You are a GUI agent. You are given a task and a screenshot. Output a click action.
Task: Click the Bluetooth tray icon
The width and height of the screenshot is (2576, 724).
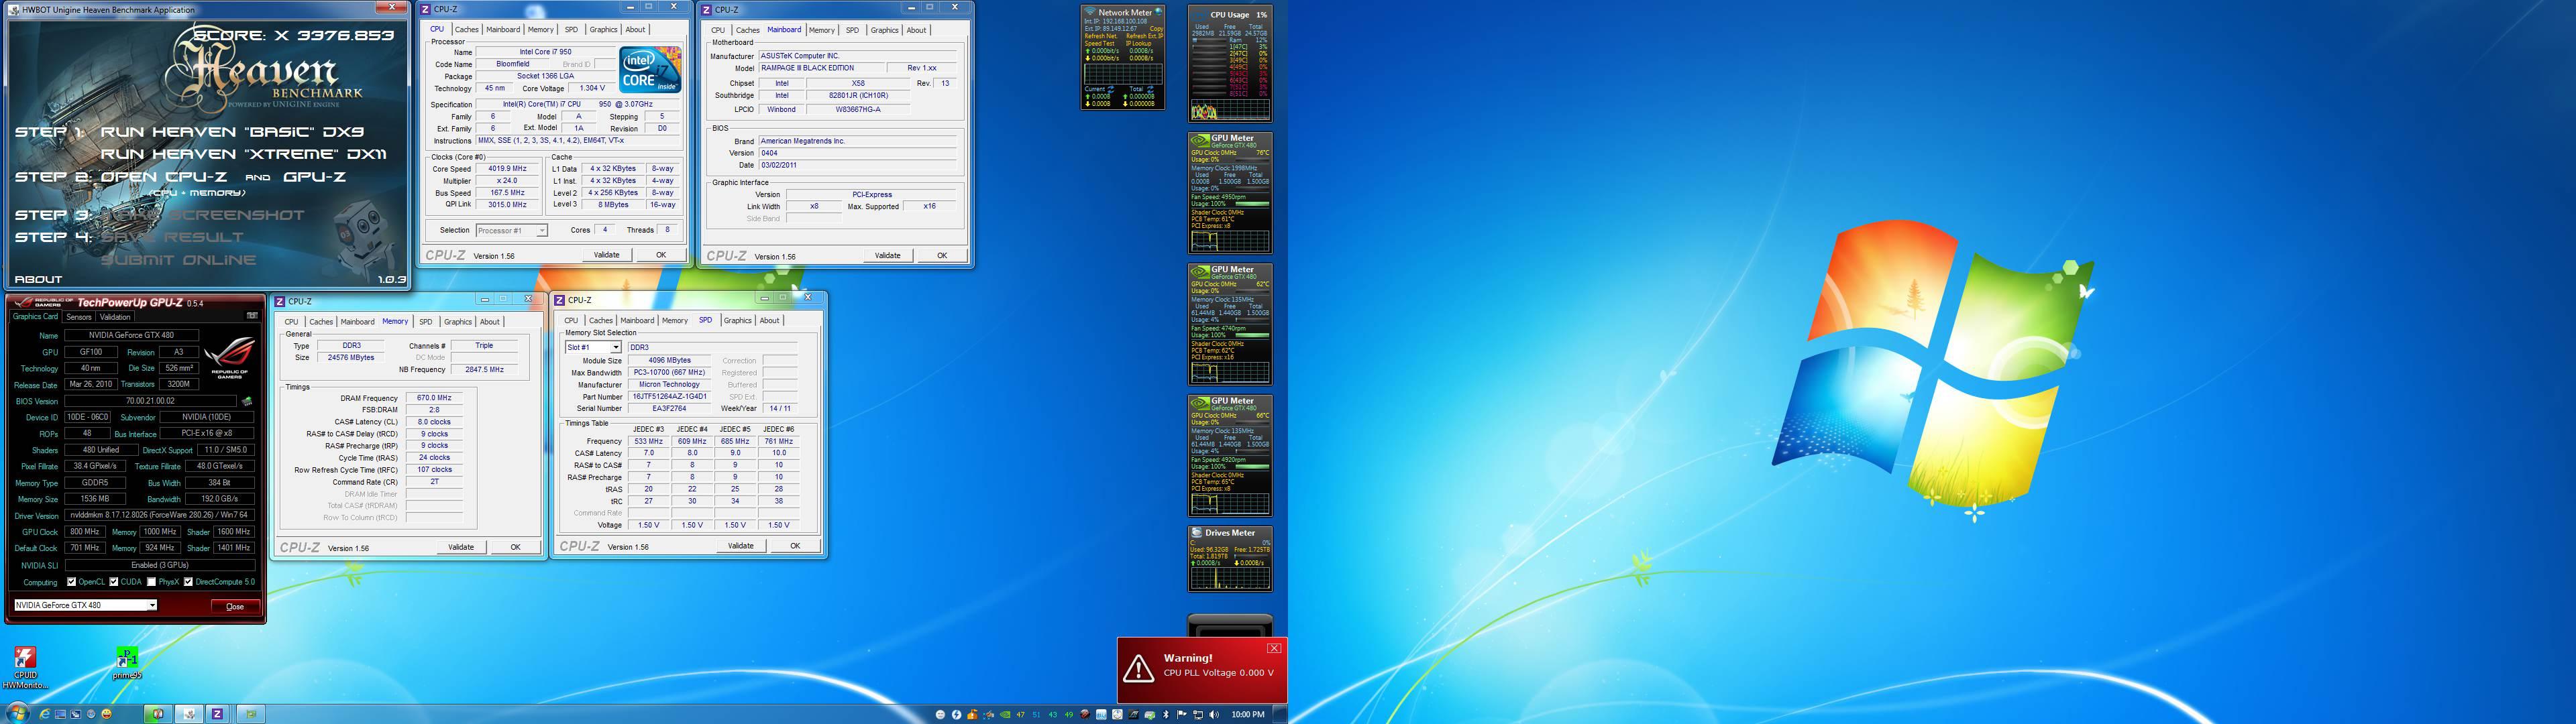pyautogui.click(x=1166, y=714)
